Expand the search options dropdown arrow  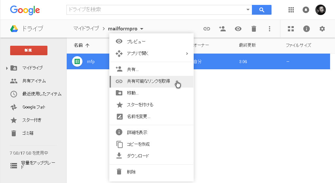[248, 10]
